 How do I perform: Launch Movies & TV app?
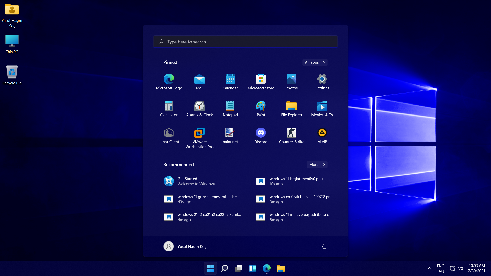(x=322, y=109)
